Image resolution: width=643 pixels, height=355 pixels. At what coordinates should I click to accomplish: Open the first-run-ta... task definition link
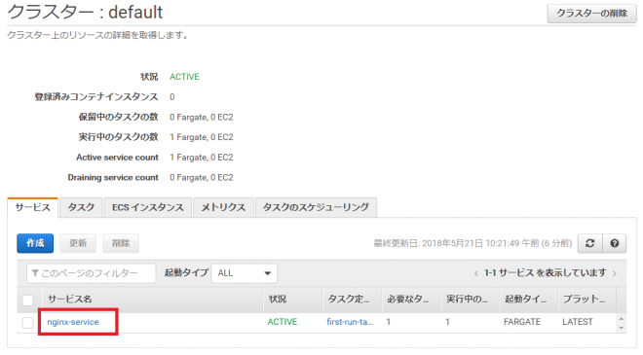(x=350, y=322)
